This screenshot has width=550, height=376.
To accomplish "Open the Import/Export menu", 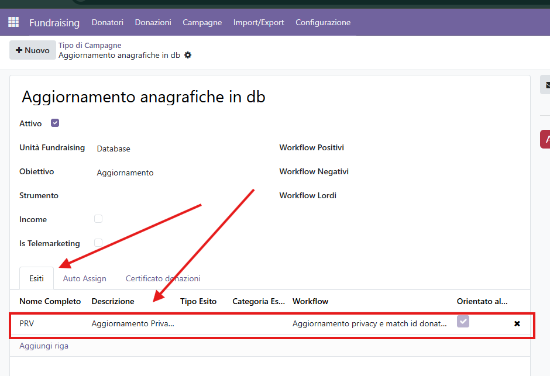I will [x=259, y=22].
